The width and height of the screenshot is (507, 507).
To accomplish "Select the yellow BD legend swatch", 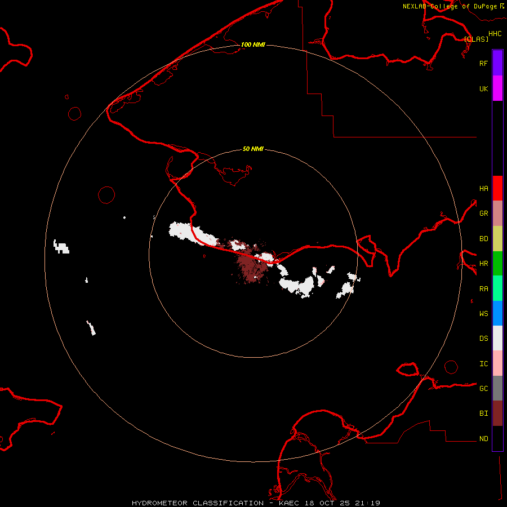I will point(497,239).
